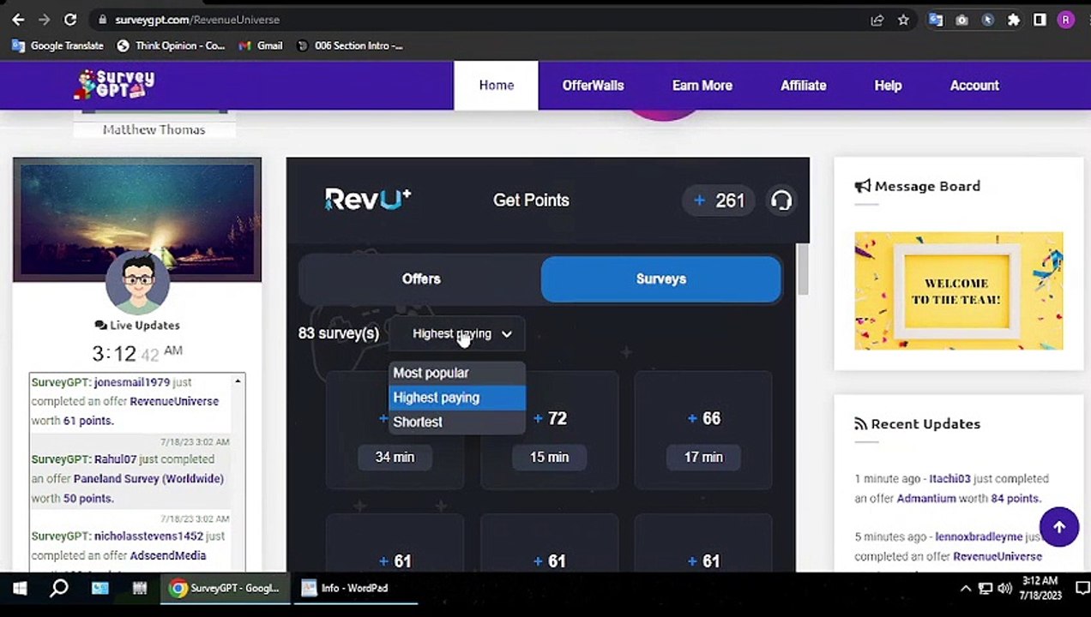Open AdscendMedia link in live updates

(167, 556)
